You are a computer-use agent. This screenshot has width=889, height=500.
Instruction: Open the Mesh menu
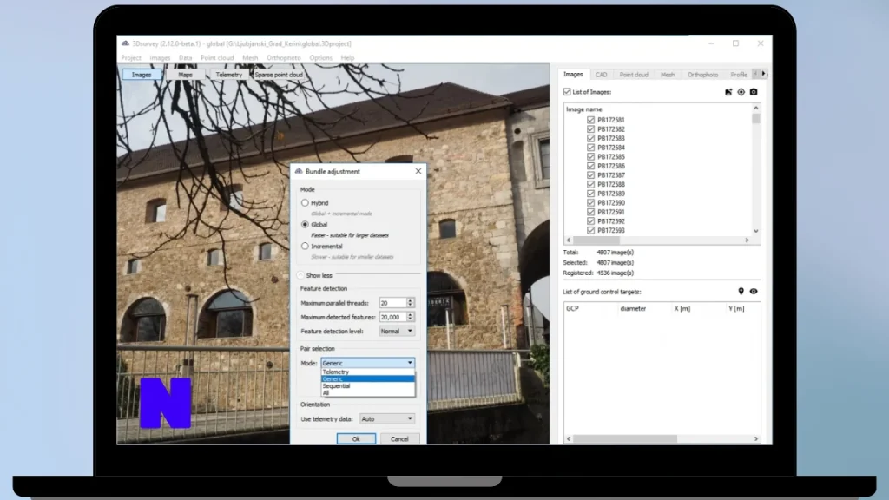[250, 58]
